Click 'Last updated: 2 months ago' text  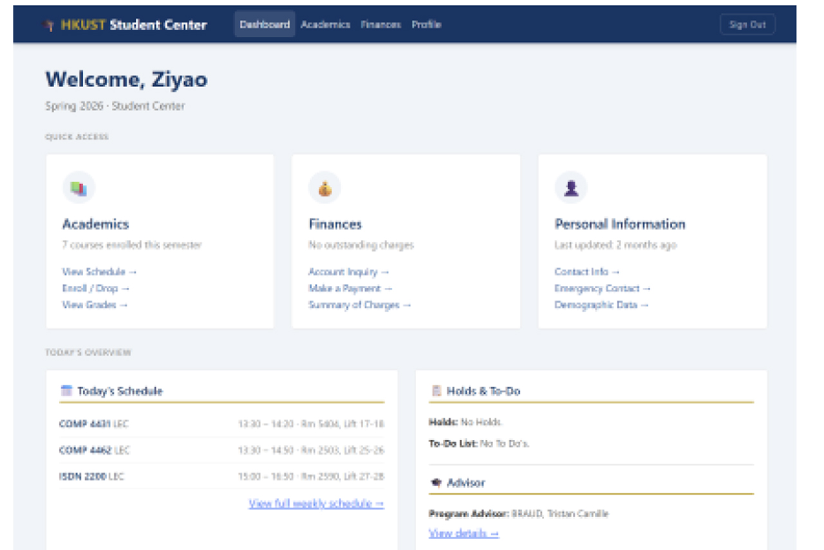(615, 245)
